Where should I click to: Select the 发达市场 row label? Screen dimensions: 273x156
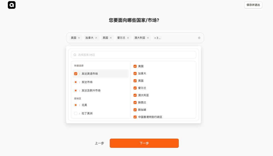pyautogui.click(x=87, y=82)
